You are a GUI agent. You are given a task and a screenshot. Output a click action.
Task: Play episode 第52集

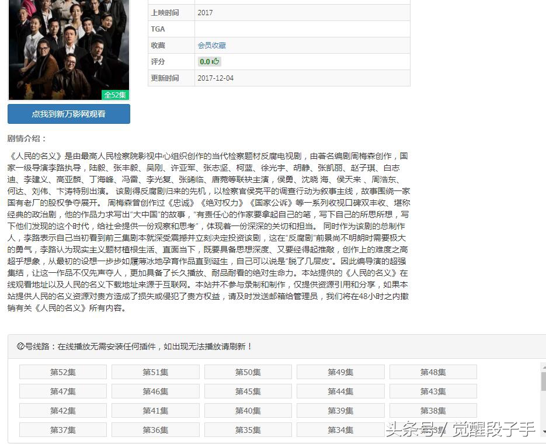tap(62, 372)
